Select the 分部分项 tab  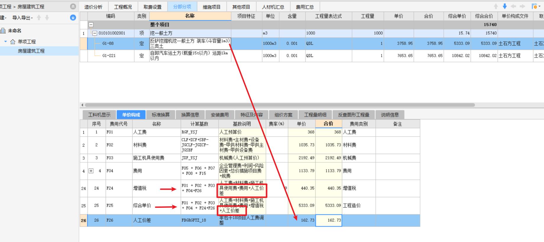click(x=182, y=6)
